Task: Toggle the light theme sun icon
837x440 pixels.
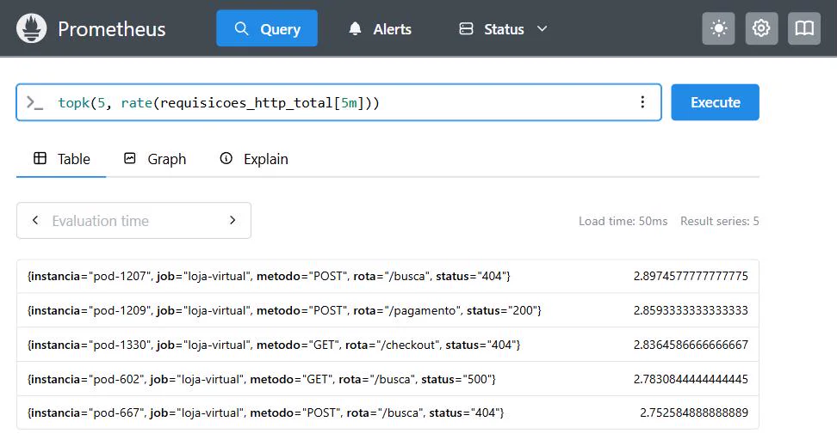Action: click(x=718, y=28)
